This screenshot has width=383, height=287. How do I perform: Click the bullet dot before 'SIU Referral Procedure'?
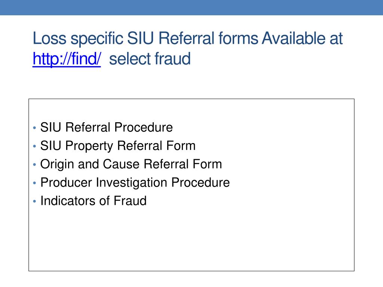coord(34,128)
